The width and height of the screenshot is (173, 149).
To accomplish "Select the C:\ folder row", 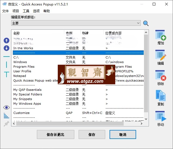I will pos(78,57).
